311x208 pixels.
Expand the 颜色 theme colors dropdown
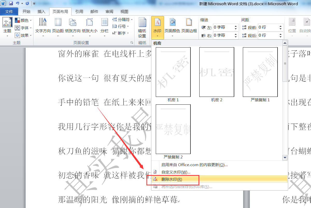23,20
